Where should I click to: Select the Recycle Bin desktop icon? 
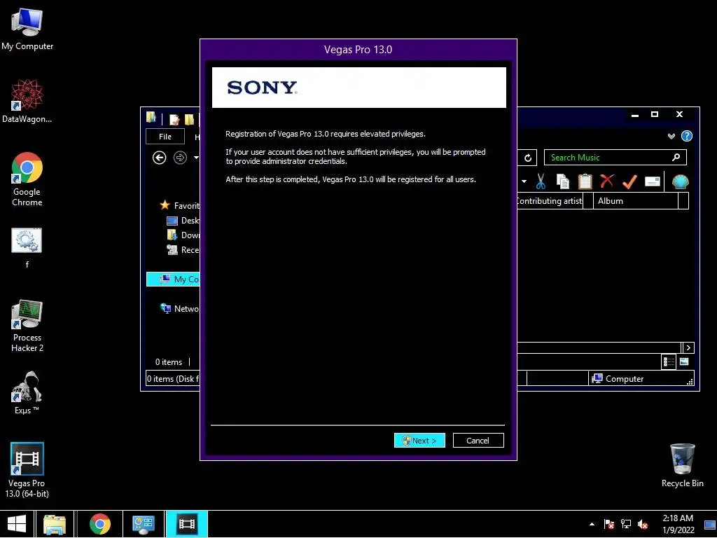point(682,465)
